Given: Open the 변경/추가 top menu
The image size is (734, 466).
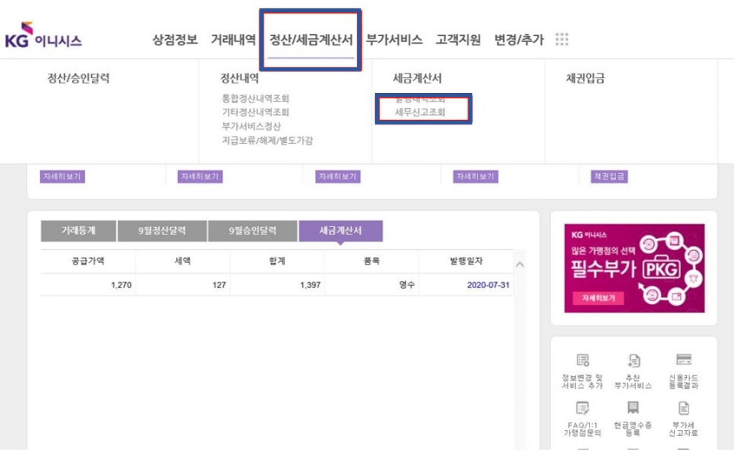Looking at the screenshot, I should [519, 39].
